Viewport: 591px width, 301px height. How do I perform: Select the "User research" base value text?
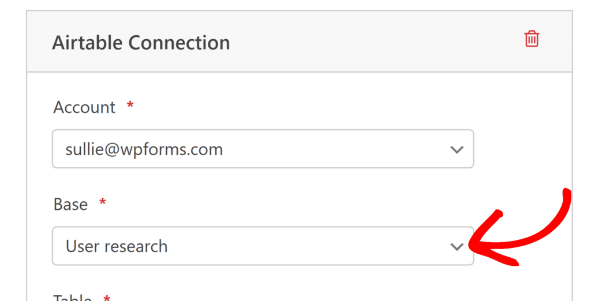117,247
